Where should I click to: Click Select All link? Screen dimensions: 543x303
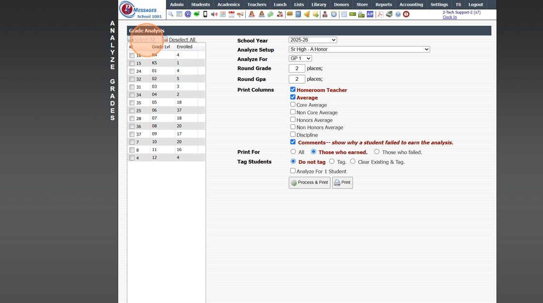pyautogui.click(x=145, y=40)
